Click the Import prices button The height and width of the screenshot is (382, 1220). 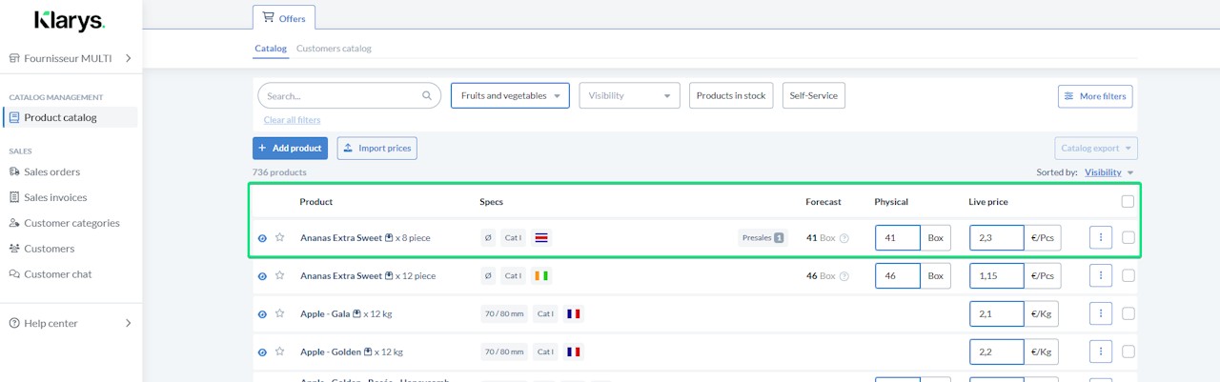[376, 149]
